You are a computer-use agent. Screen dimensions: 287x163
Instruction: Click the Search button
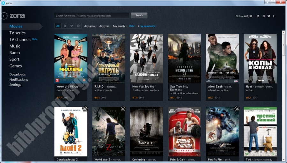coord(139,15)
